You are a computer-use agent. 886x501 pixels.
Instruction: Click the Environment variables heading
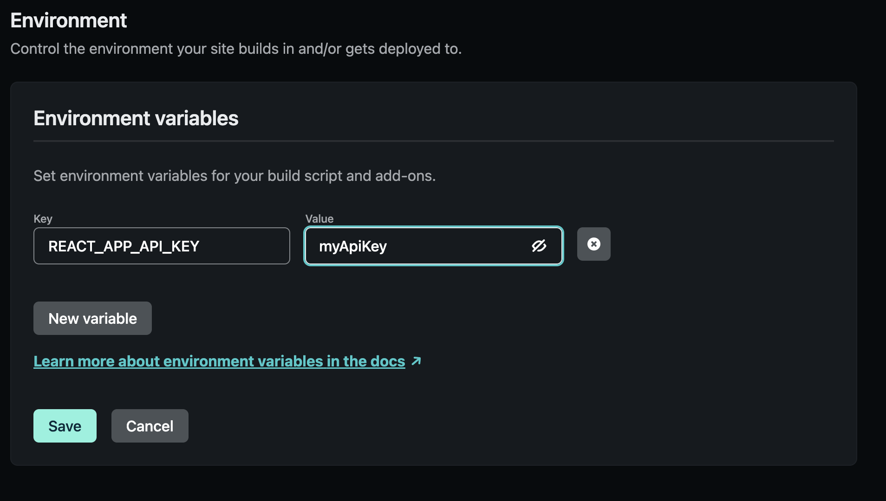point(136,118)
